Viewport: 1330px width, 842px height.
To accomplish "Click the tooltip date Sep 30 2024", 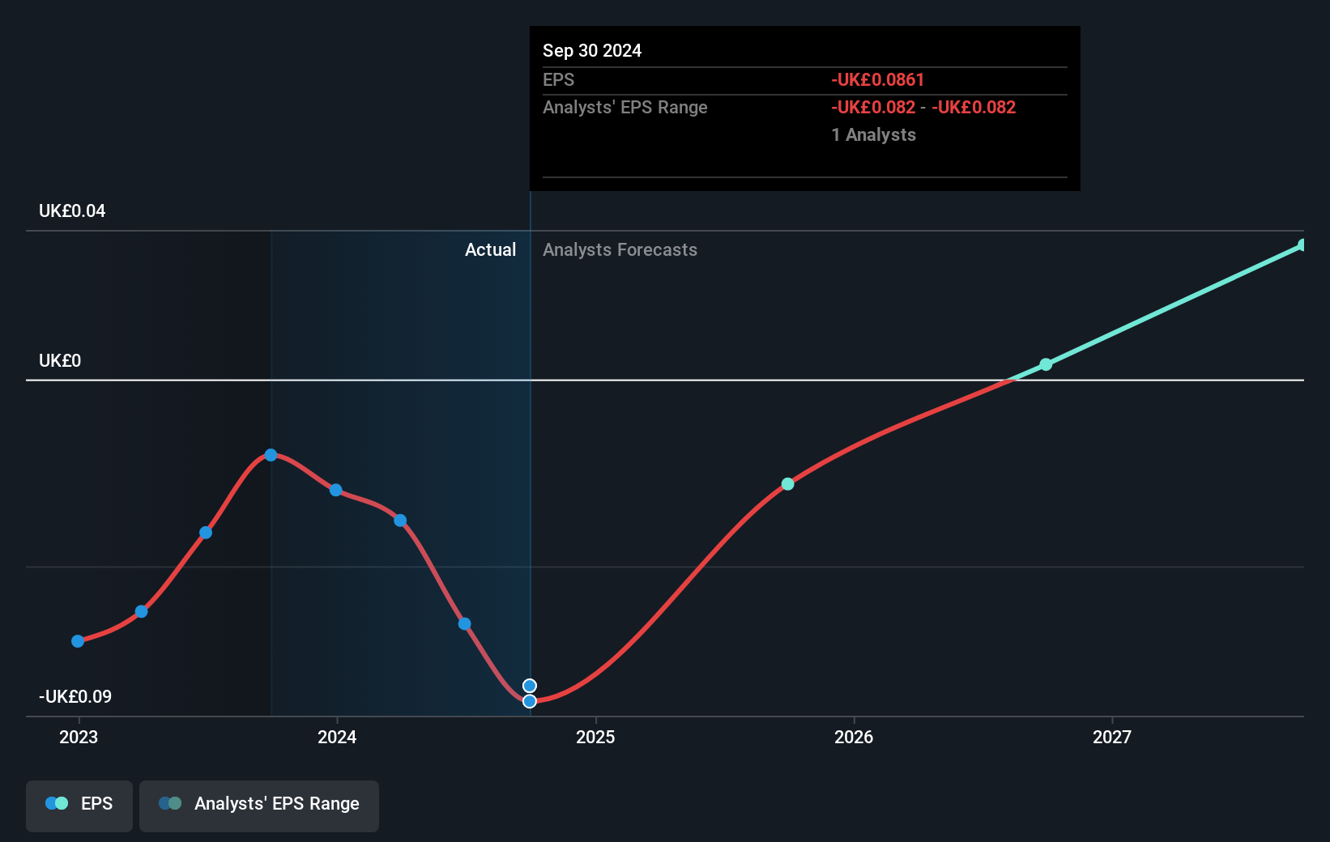I will point(592,50).
